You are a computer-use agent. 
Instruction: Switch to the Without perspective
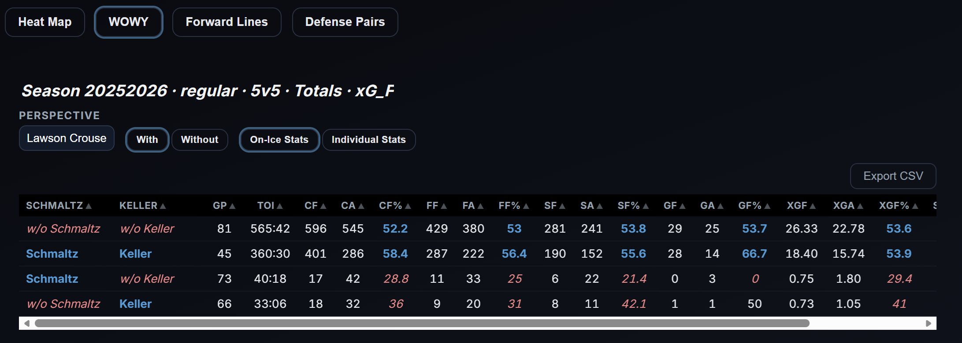[200, 140]
